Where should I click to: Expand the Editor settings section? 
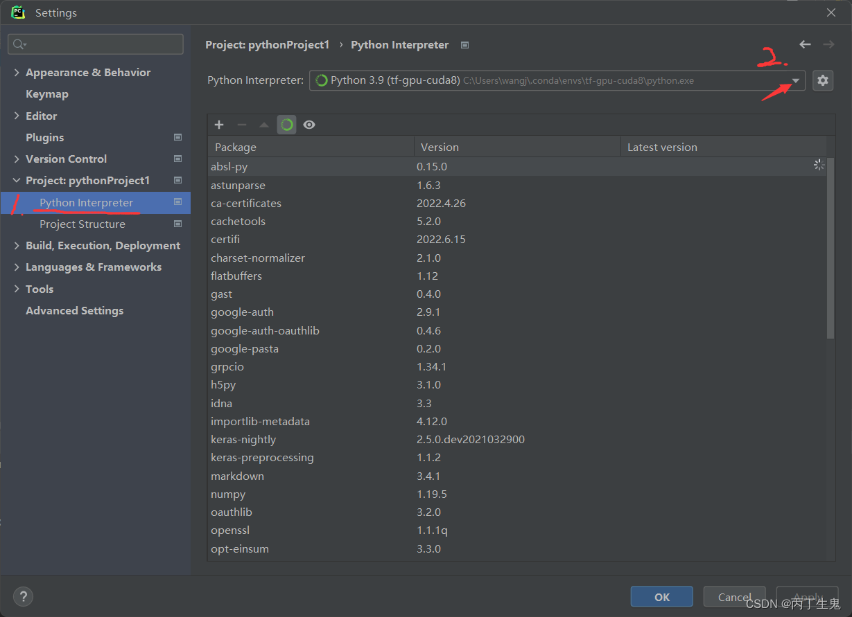click(x=17, y=116)
